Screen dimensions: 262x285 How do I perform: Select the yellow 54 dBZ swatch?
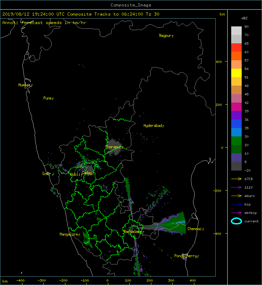(236, 73)
